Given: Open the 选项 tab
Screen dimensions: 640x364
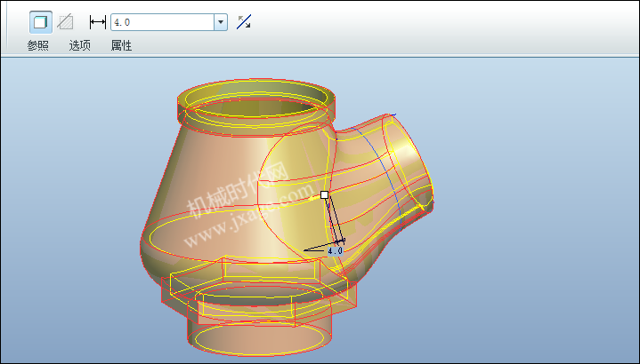Looking at the screenshot, I should 79,45.
